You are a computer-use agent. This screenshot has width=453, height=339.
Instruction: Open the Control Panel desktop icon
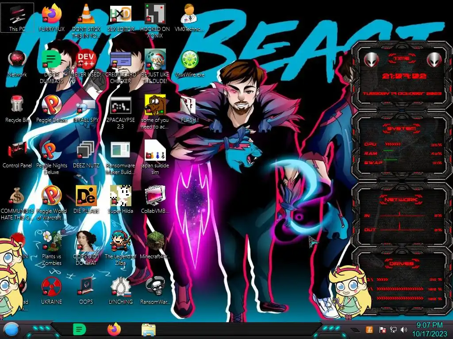point(17,154)
